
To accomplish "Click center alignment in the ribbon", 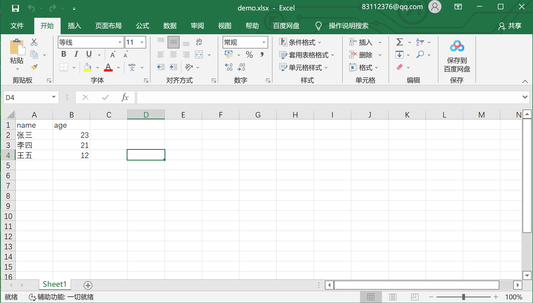I will 173,55.
